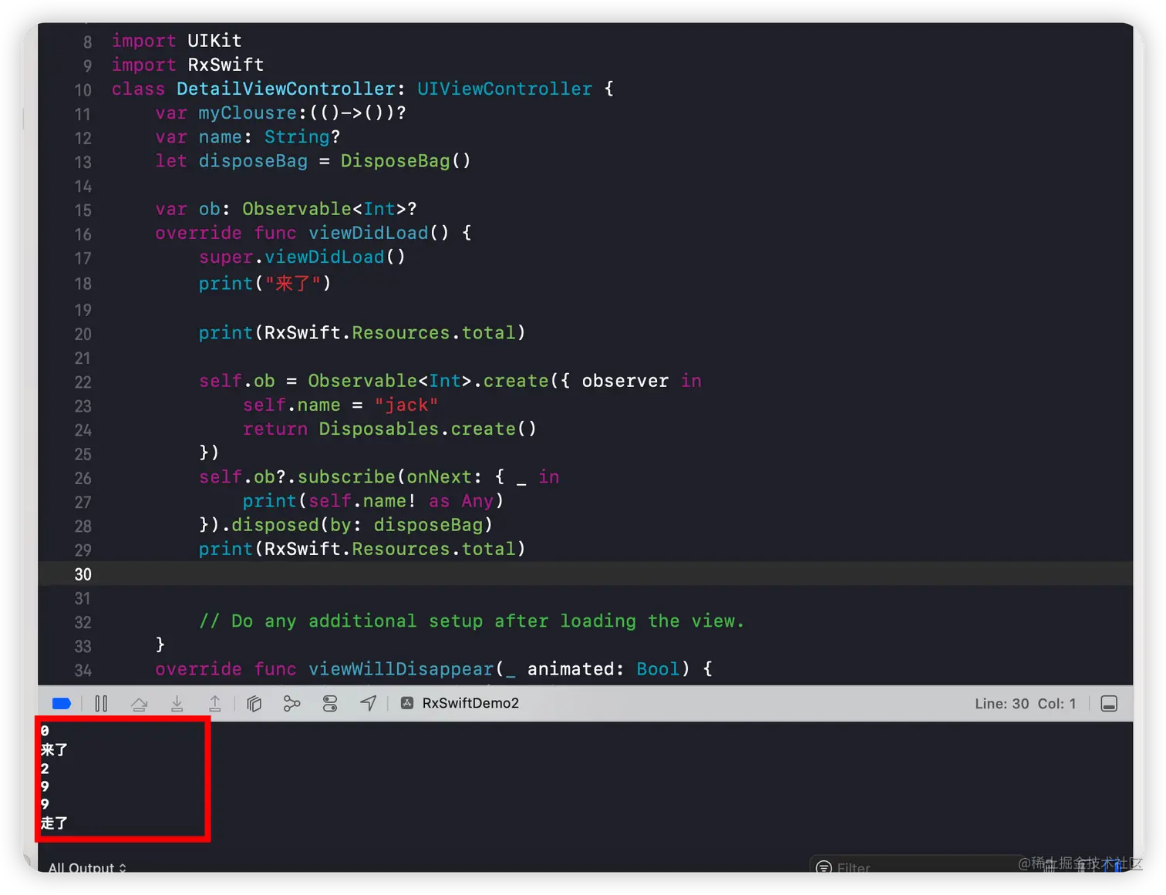The image size is (1166, 895).
Task: Click import UIKit on line 8
Action: point(177,41)
